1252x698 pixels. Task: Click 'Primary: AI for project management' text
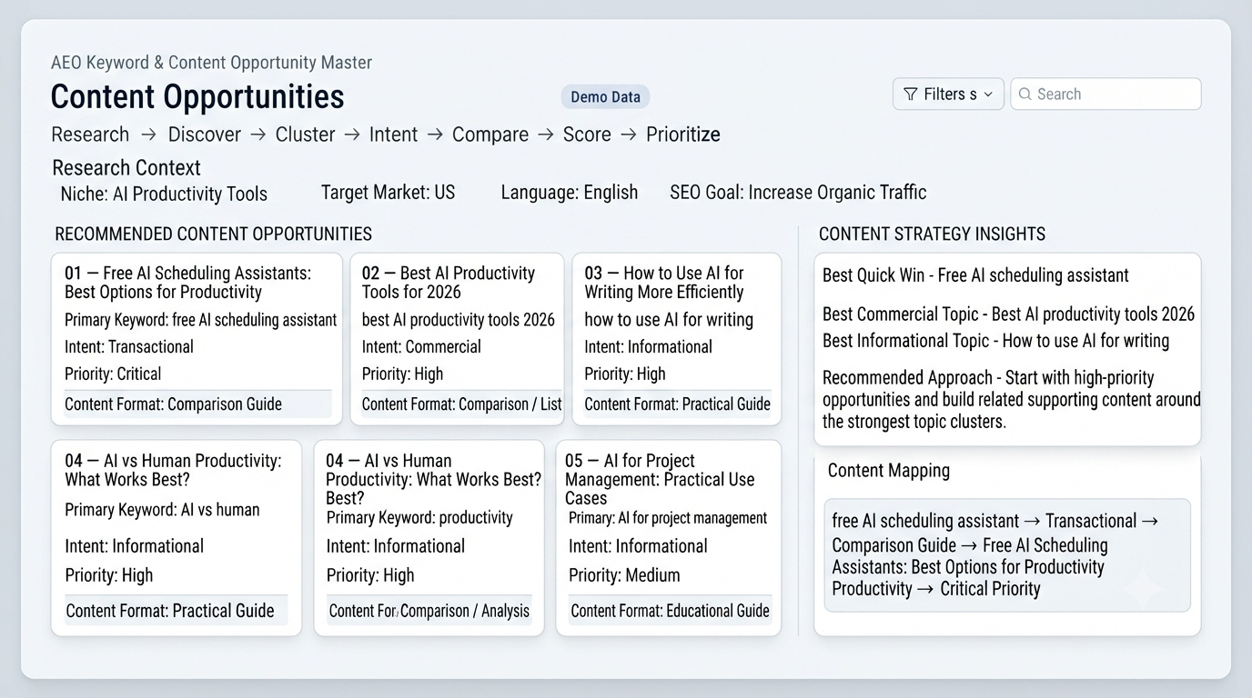(668, 518)
